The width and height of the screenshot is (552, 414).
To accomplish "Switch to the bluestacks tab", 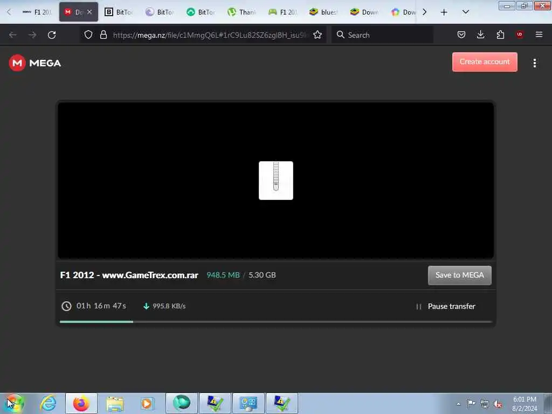I will [323, 12].
